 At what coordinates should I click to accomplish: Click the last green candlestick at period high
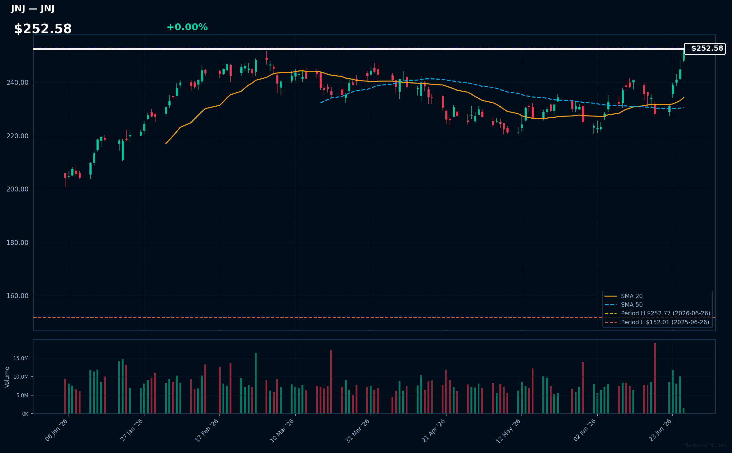(x=684, y=55)
